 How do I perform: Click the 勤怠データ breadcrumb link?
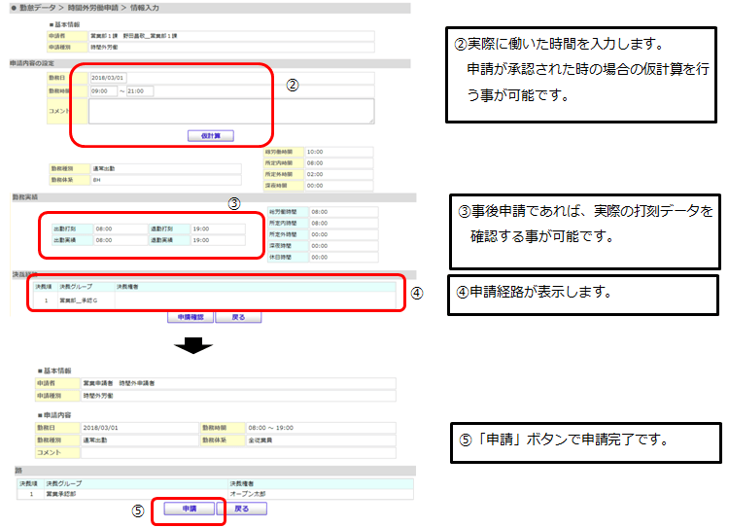click(x=37, y=8)
